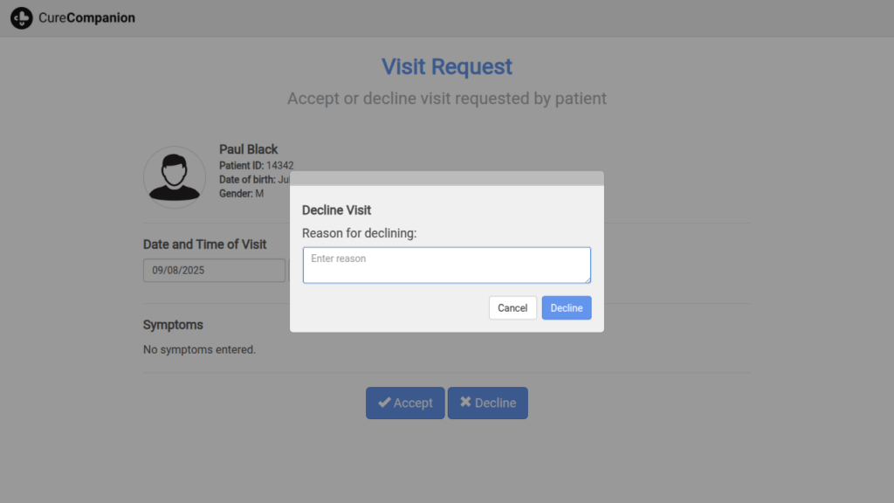Viewport: 894px width, 503px height.
Task: Click the Visit Request page heading
Action: [x=447, y=66]
